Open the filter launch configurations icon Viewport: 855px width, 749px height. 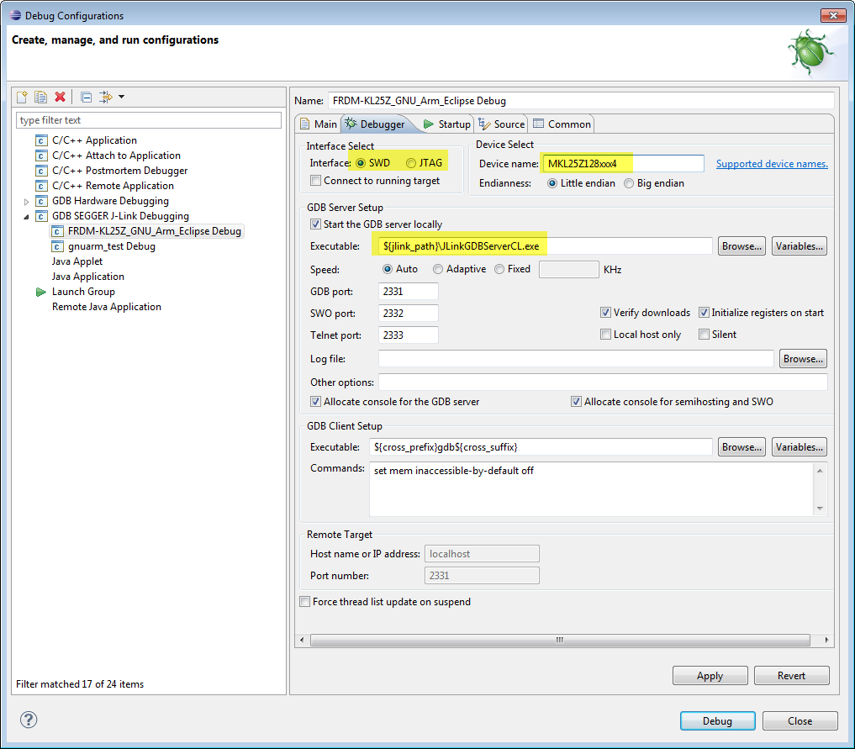(x=105, y=98)
